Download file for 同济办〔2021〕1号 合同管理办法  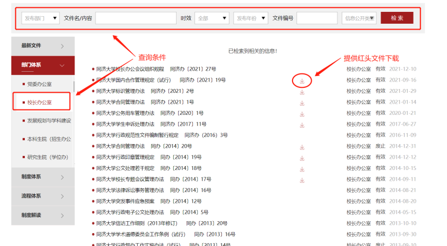tap(302, 104)
